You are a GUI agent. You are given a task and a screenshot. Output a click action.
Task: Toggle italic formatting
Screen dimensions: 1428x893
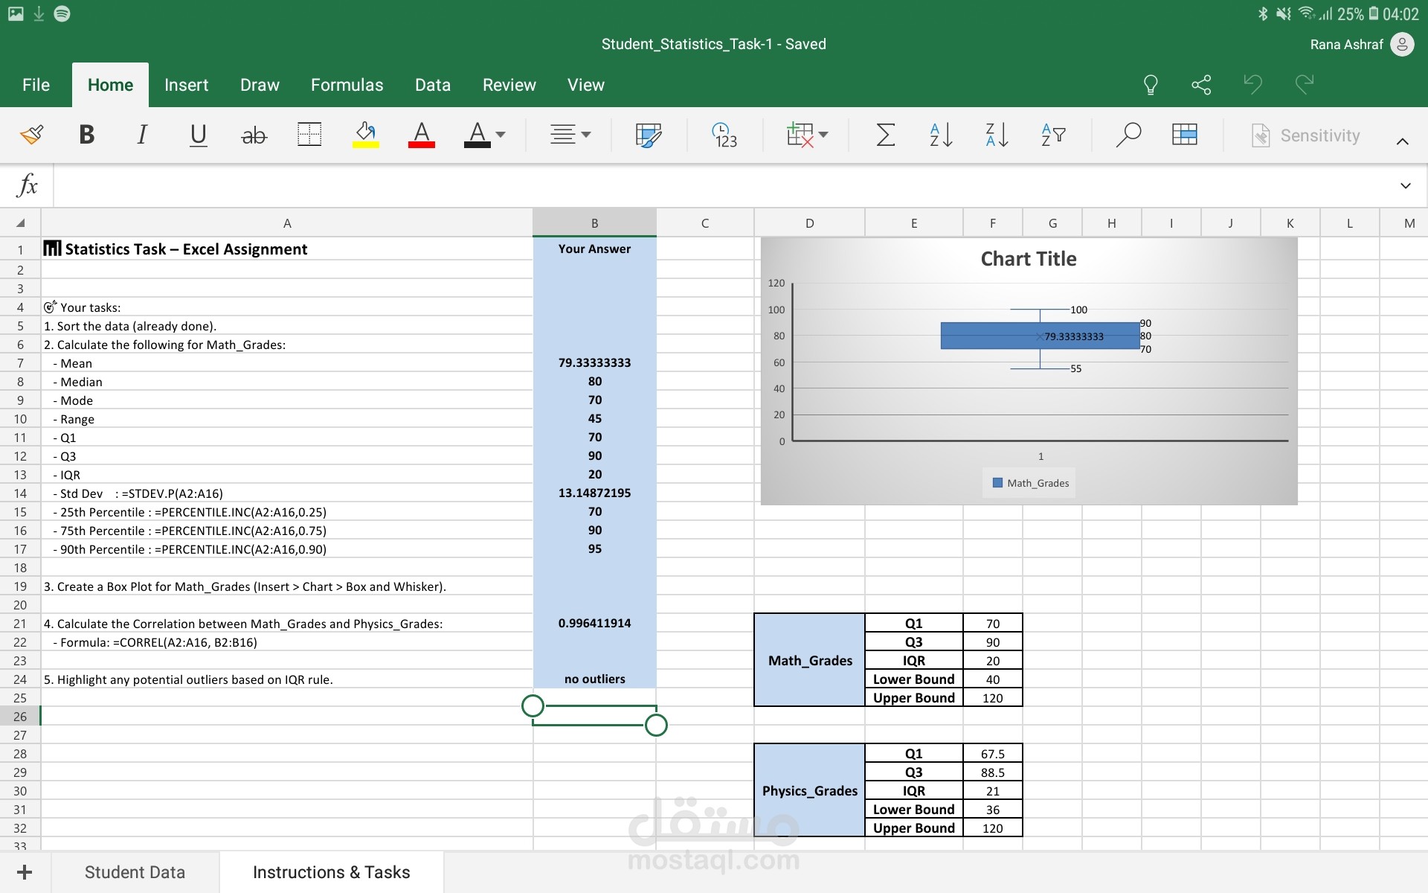point(142,135)
